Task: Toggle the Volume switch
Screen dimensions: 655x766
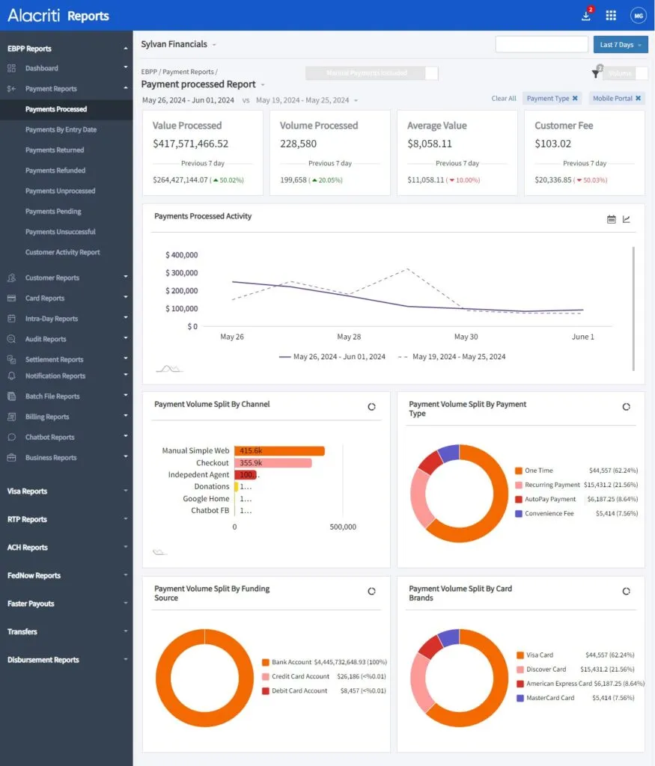Action: point(640,73)
